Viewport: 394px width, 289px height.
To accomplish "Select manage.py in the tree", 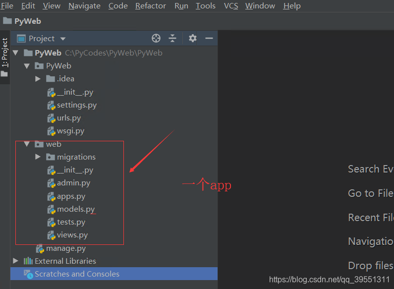I will tap(66, 248).
